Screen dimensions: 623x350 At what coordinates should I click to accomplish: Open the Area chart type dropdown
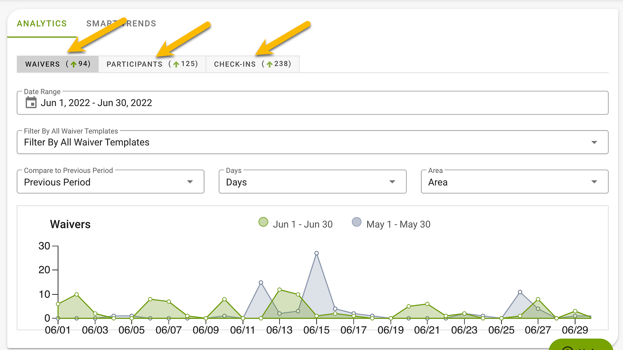pos(515,181)
